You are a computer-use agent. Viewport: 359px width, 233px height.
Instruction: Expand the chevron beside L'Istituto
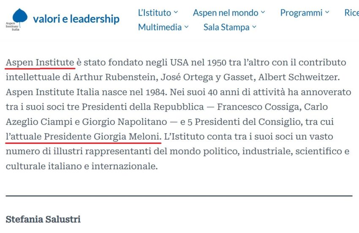[x=176, y=12]
